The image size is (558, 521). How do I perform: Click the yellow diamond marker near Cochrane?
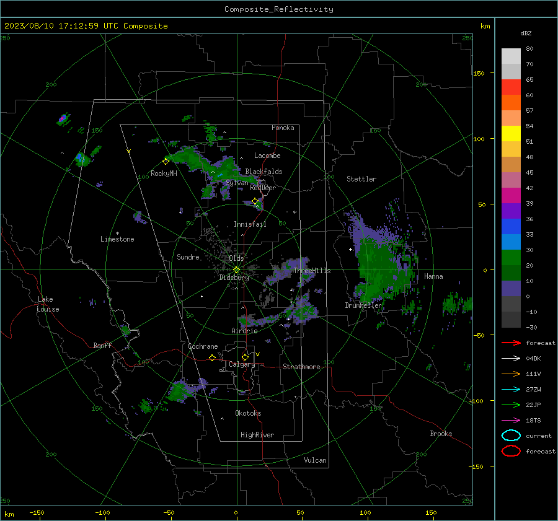(212, 357)
